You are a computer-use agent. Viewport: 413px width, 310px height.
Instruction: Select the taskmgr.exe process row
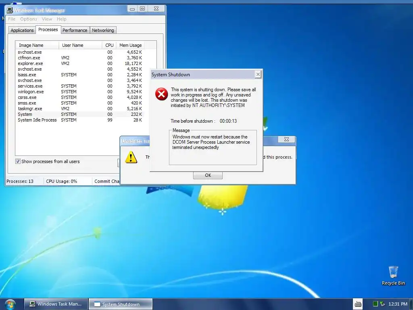point(80,109)
